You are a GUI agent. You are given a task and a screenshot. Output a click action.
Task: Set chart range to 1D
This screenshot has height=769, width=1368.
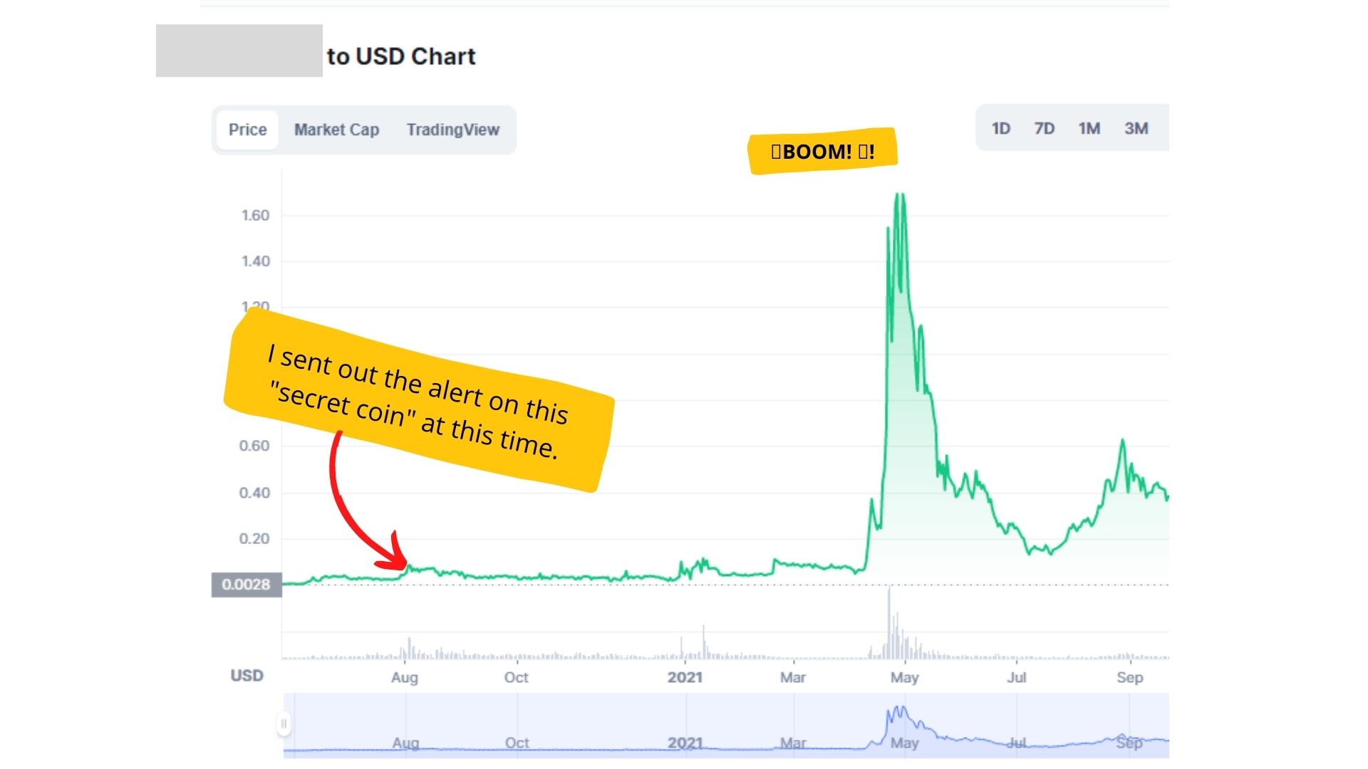pos(1001,128)
